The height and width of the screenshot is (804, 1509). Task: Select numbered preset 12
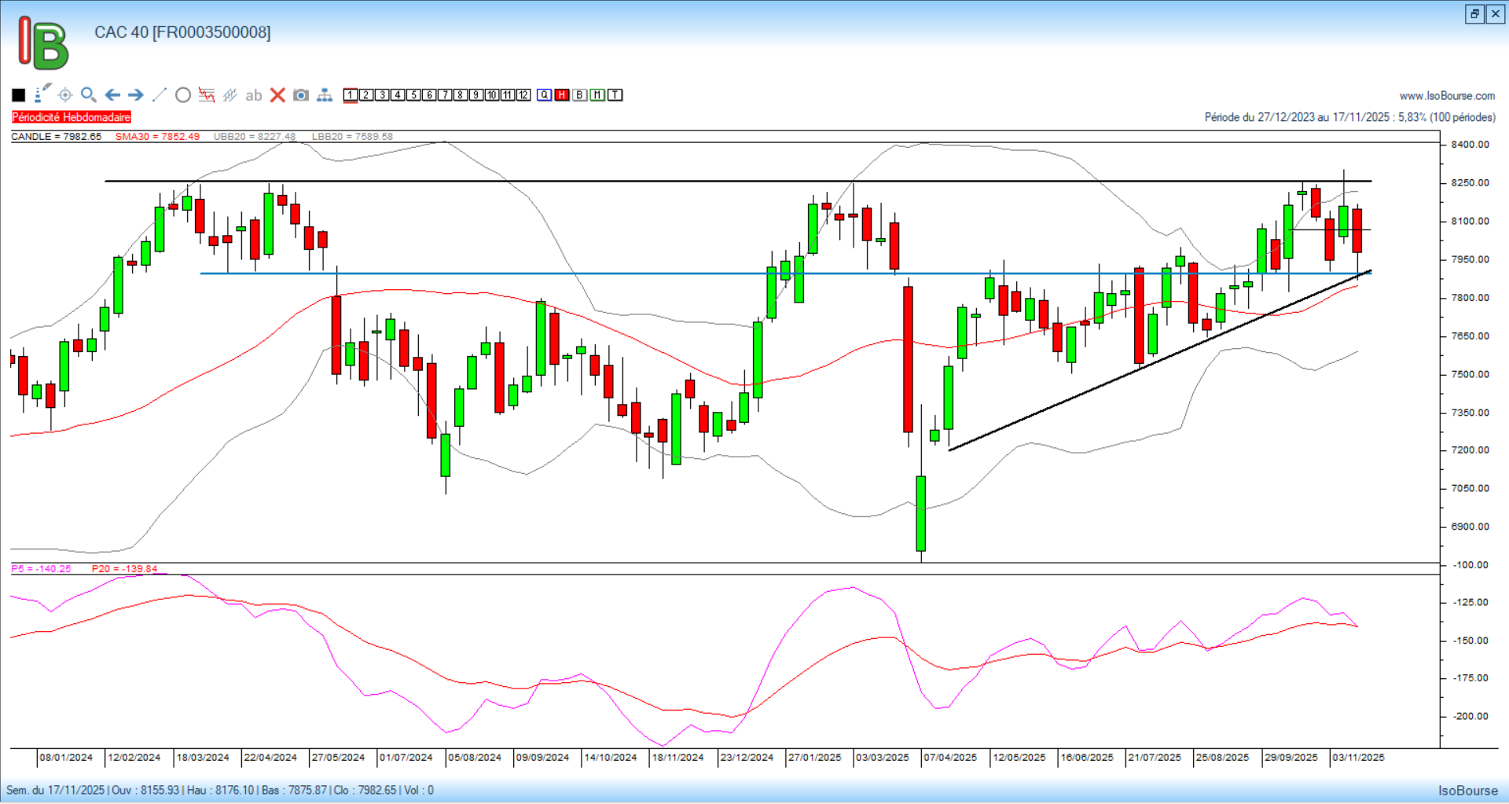(x=523, y=95)
